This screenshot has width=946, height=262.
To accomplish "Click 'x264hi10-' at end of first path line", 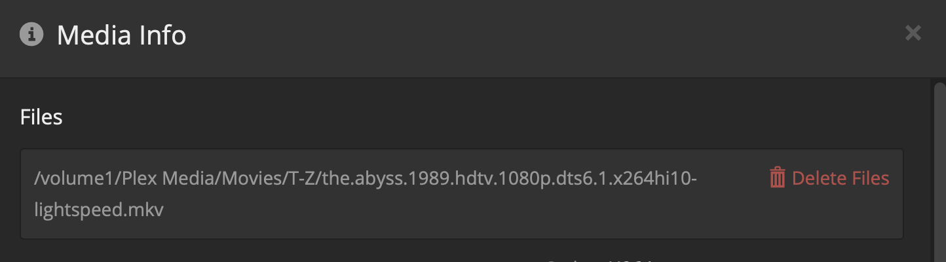I will pyautogui.click(x=655, y=178).
